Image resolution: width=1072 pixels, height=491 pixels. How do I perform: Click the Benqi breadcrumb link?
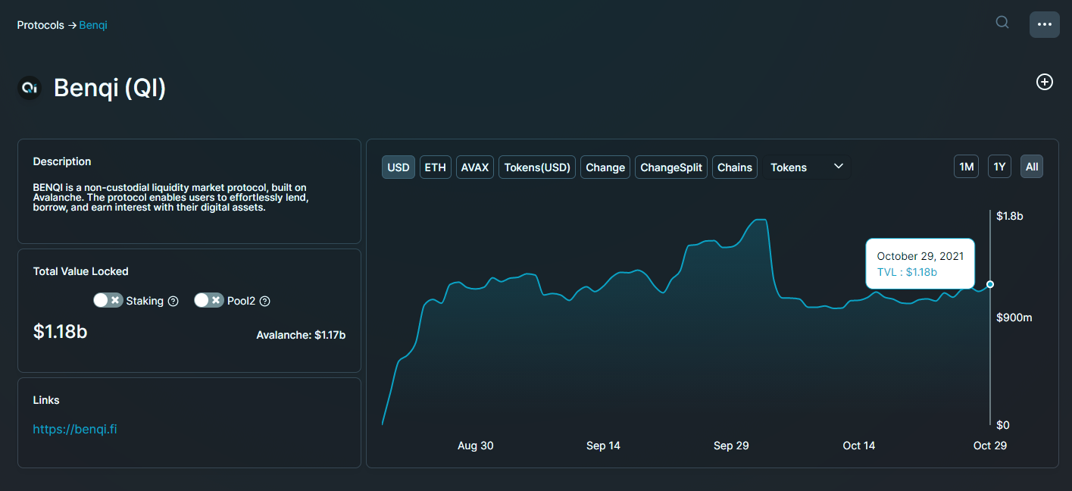[x=93, y=25]
